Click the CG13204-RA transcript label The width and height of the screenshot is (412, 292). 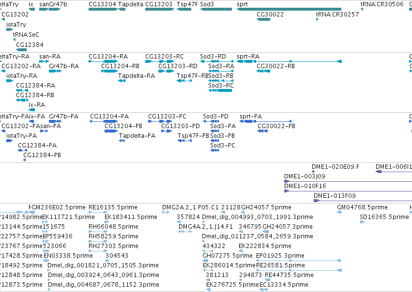coord(108,57)
